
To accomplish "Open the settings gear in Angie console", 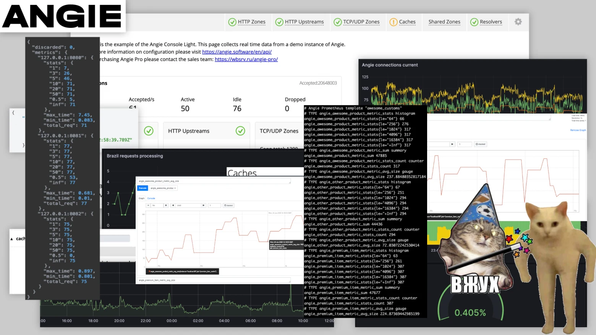I will pyautogui.click(x=518, y=22).
